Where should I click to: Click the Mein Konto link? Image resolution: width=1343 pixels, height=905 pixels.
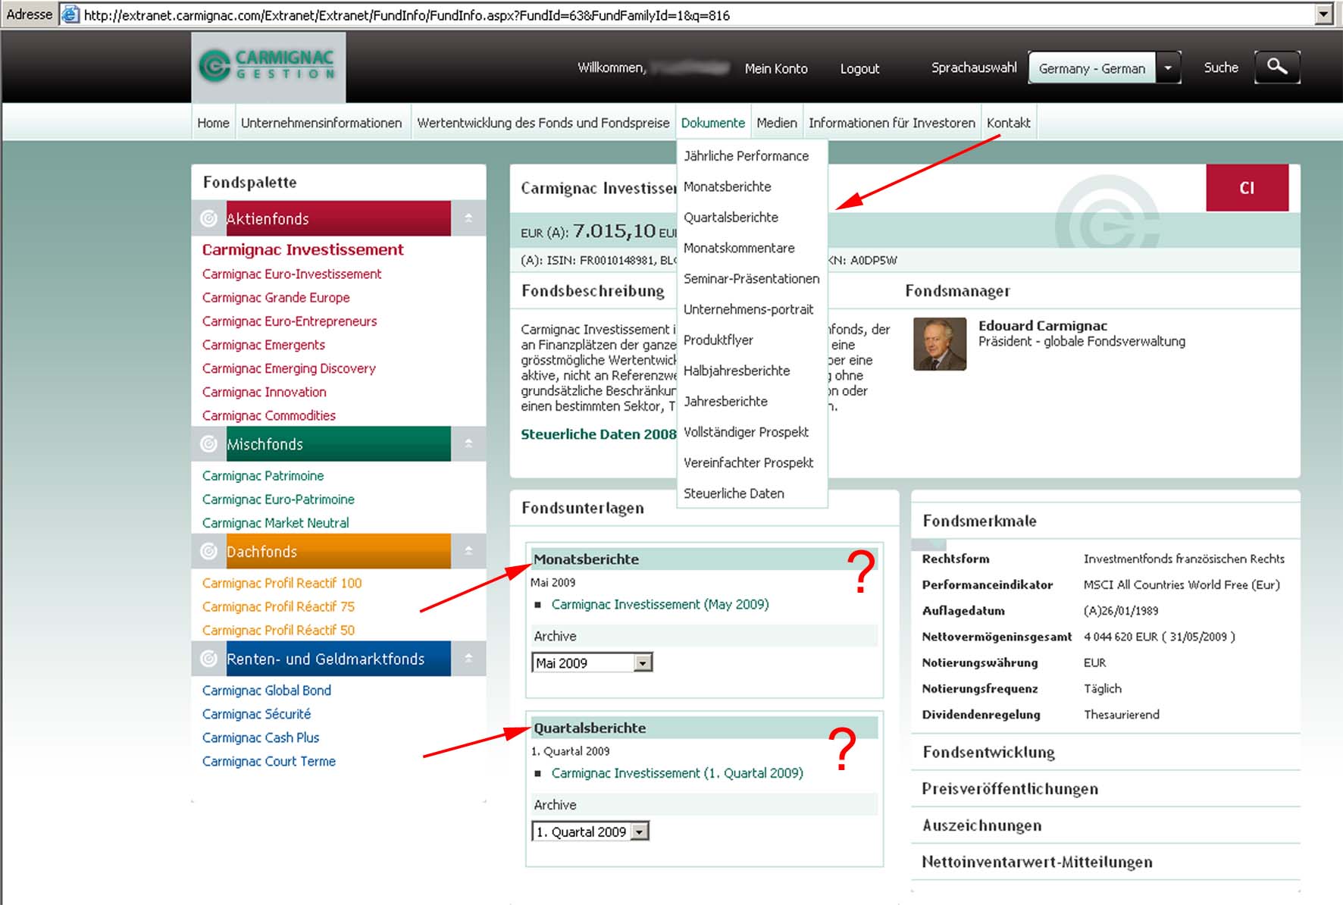click(x=776, y=68)
